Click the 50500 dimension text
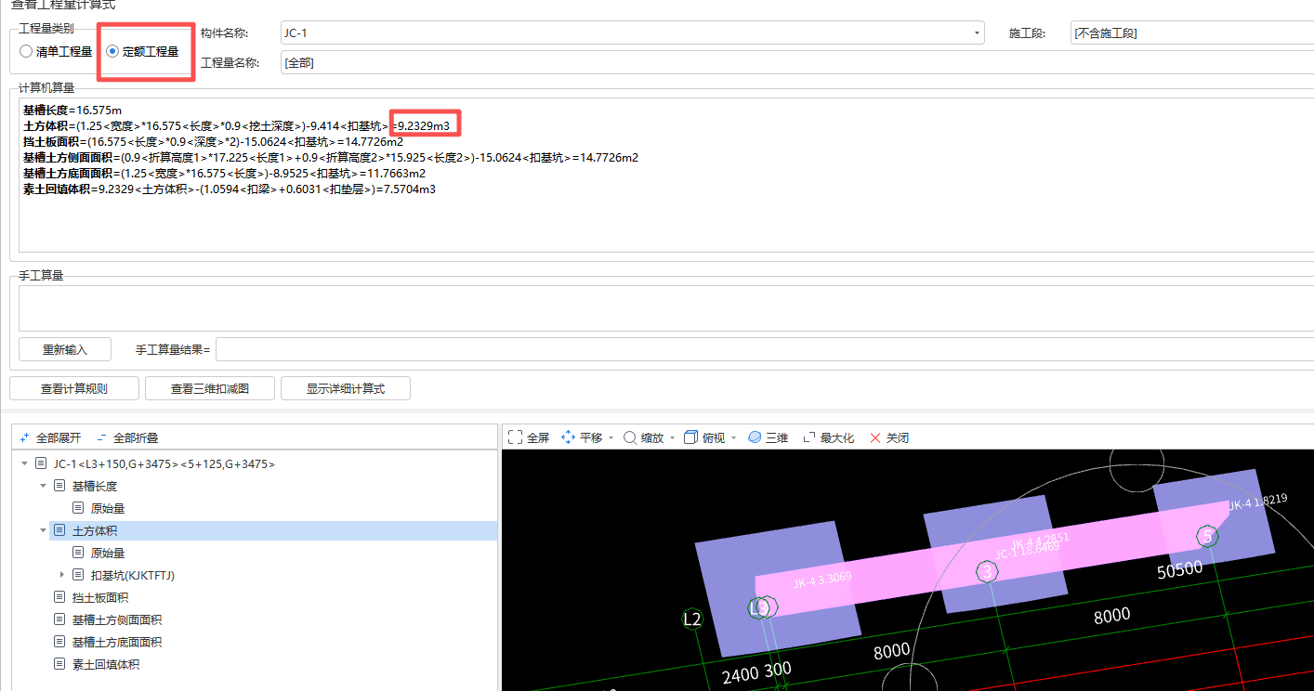Screen dimensions: 1314x691 (1179, 569)
